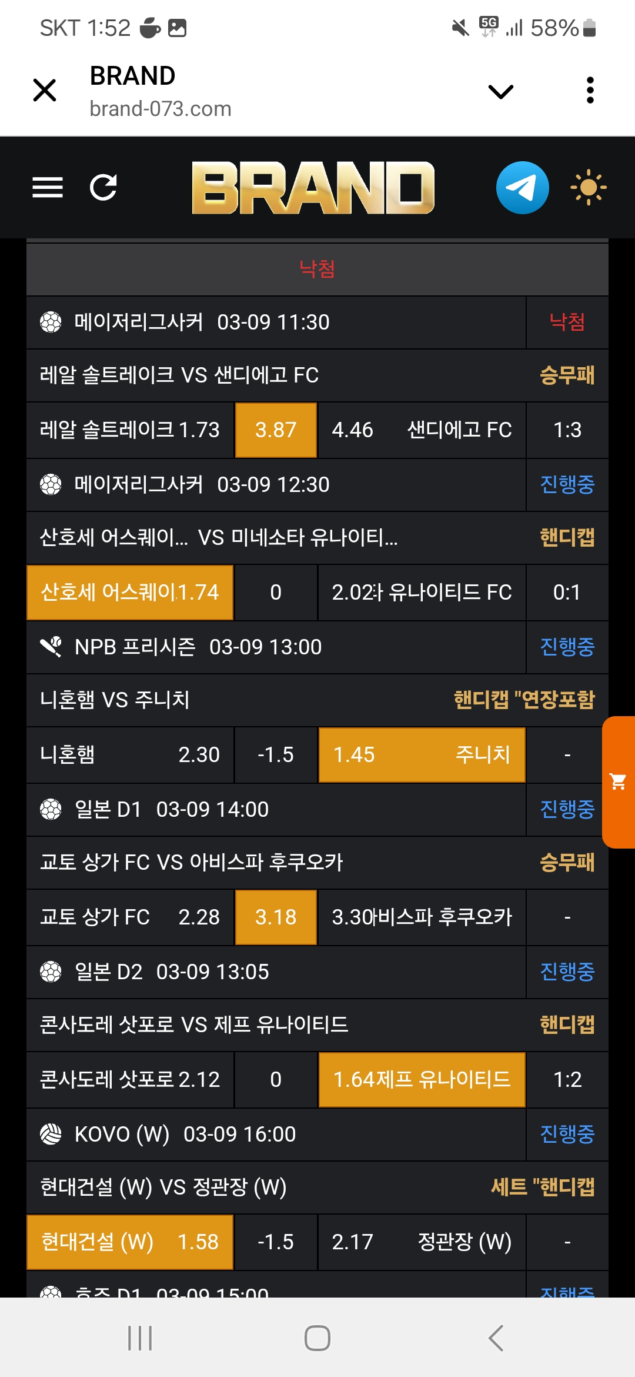The image size is (635, 1377).
Task: Select 현대건설 (W) 1.58 odds cell
Action: click(x=130, y=1242)
